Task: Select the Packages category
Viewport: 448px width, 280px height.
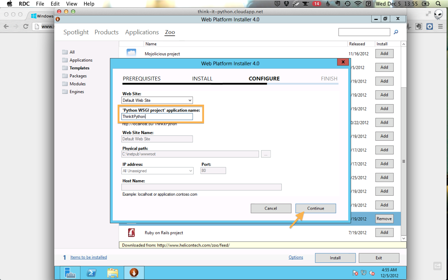Action: [78, 76]
